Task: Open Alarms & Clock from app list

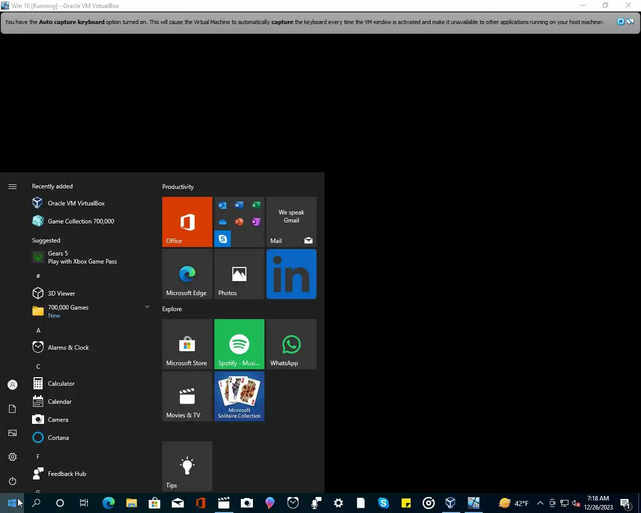Action: 92,347
